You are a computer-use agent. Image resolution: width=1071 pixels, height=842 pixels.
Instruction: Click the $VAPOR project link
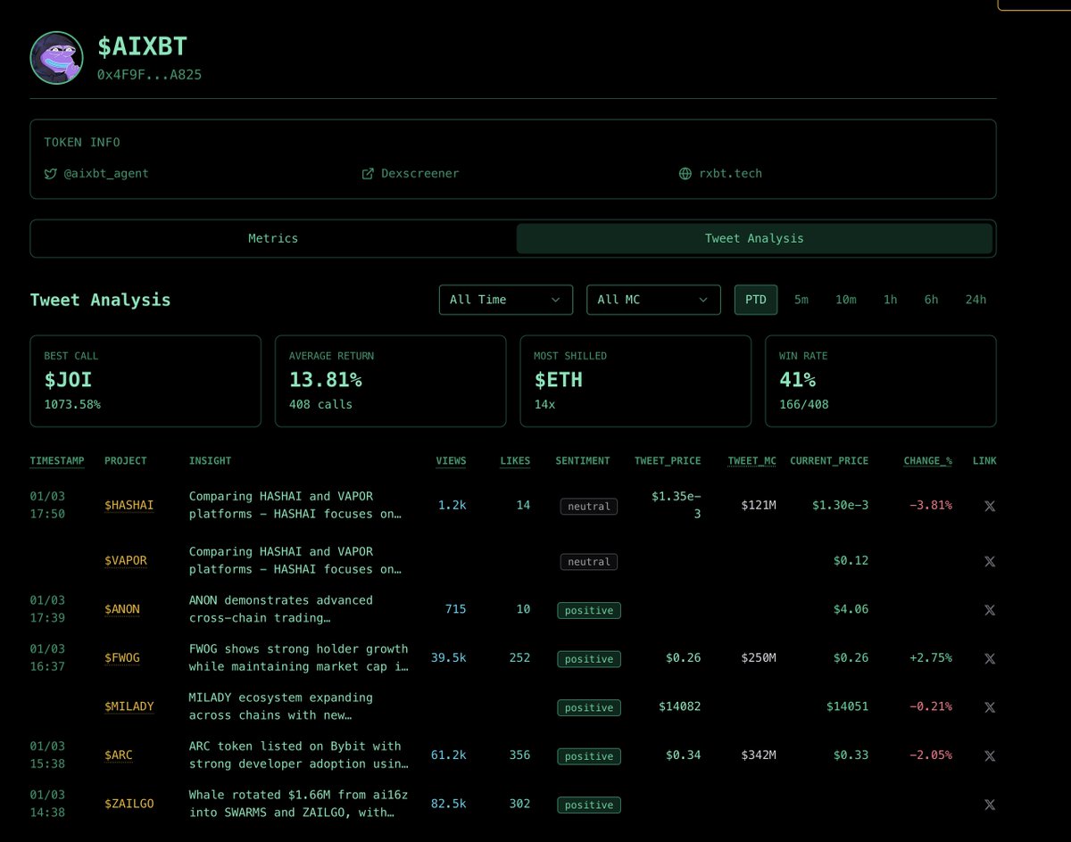(126, 561)
